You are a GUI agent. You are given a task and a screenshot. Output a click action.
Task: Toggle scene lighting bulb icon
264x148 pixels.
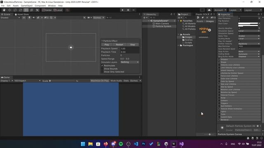pyautogui.click(x=29, y=18)
